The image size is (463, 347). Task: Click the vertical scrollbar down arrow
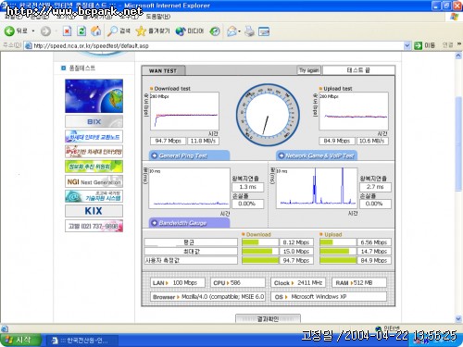coord(458,318)
